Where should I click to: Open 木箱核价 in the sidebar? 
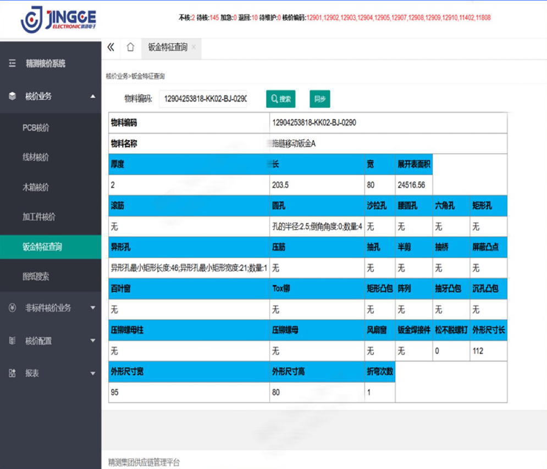[36, 187]
